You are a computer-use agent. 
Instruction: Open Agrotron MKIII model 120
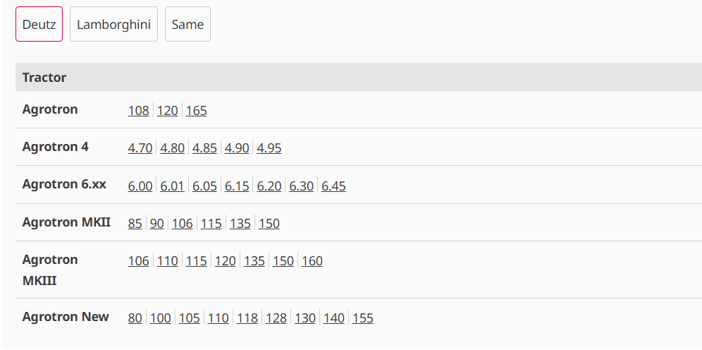coord(226,261)
